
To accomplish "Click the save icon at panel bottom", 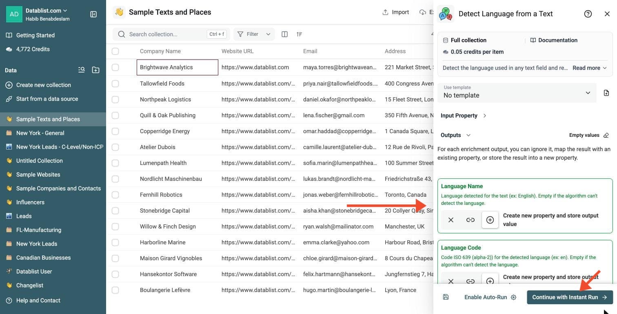I will coord(446,297).
